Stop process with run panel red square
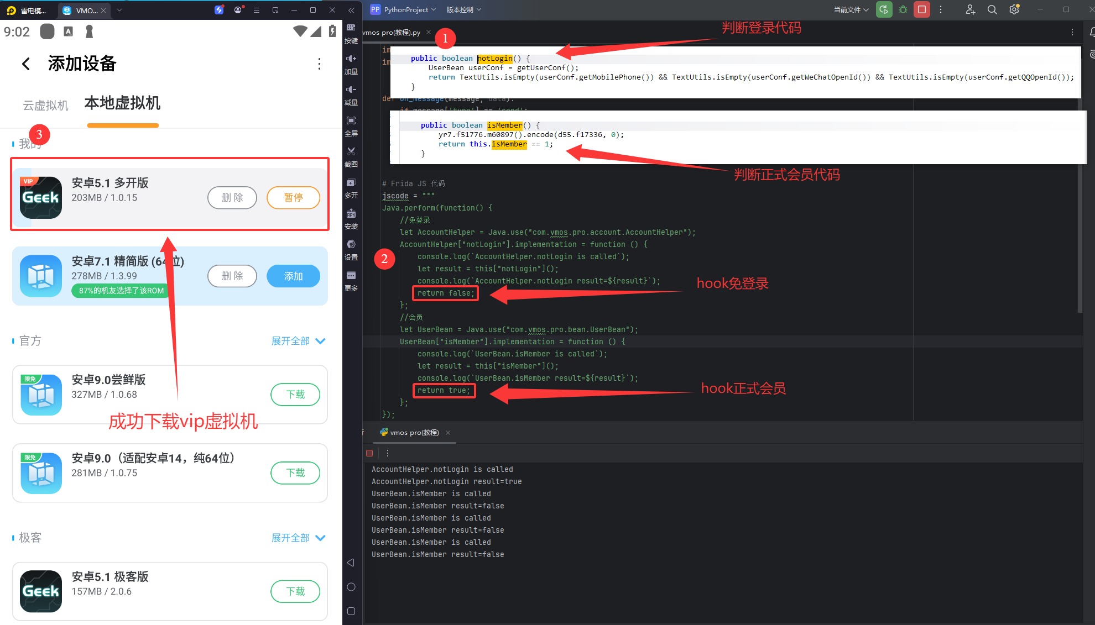The height and width of the screenshot is (625, 1095). (x=369, y=453)
